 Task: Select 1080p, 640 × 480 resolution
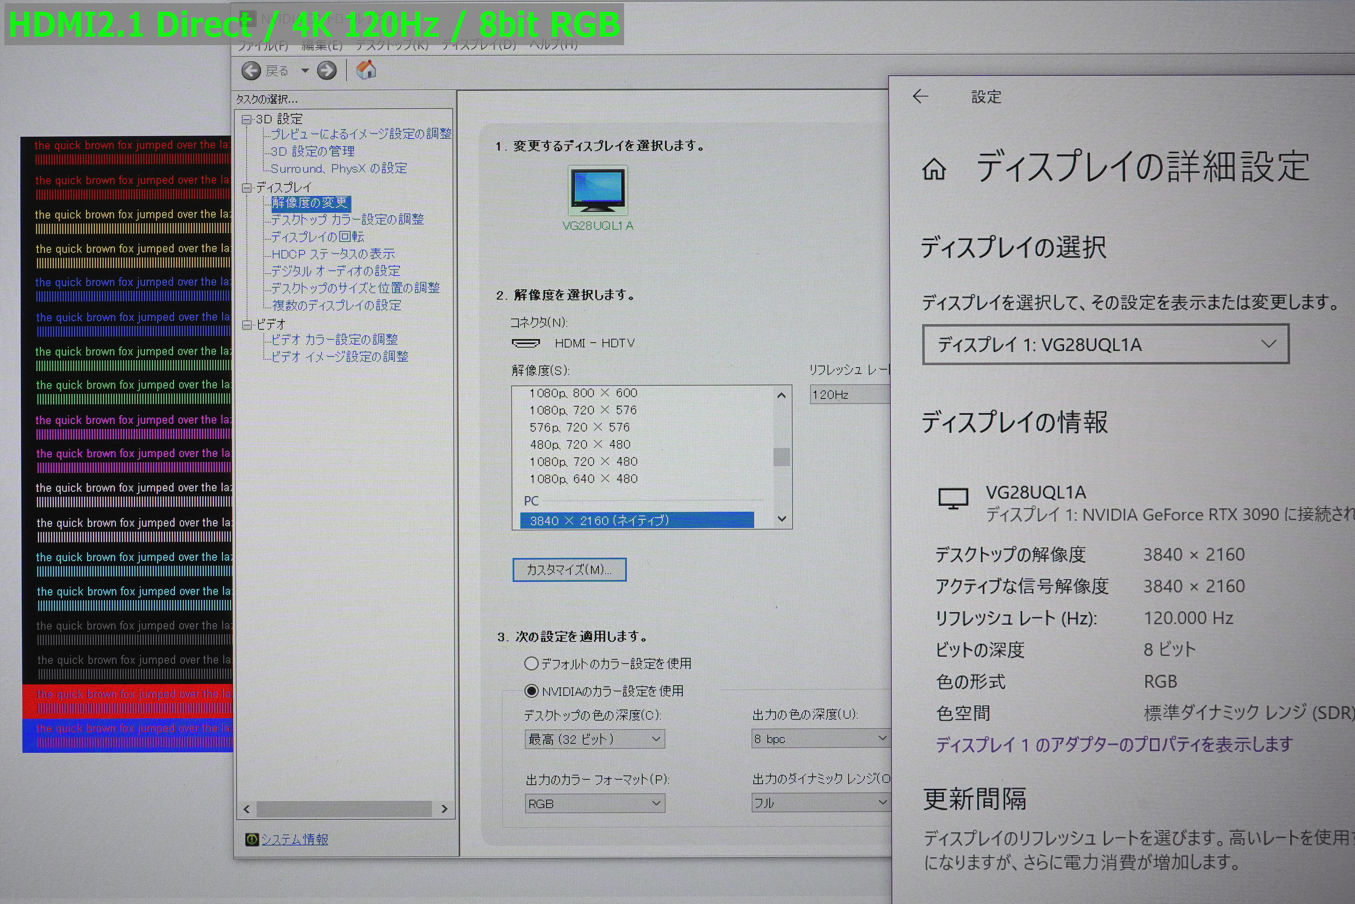583,479
